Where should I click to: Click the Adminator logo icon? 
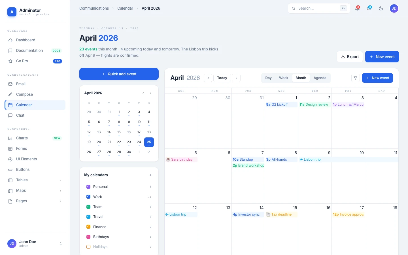click(x=12, y=12)
